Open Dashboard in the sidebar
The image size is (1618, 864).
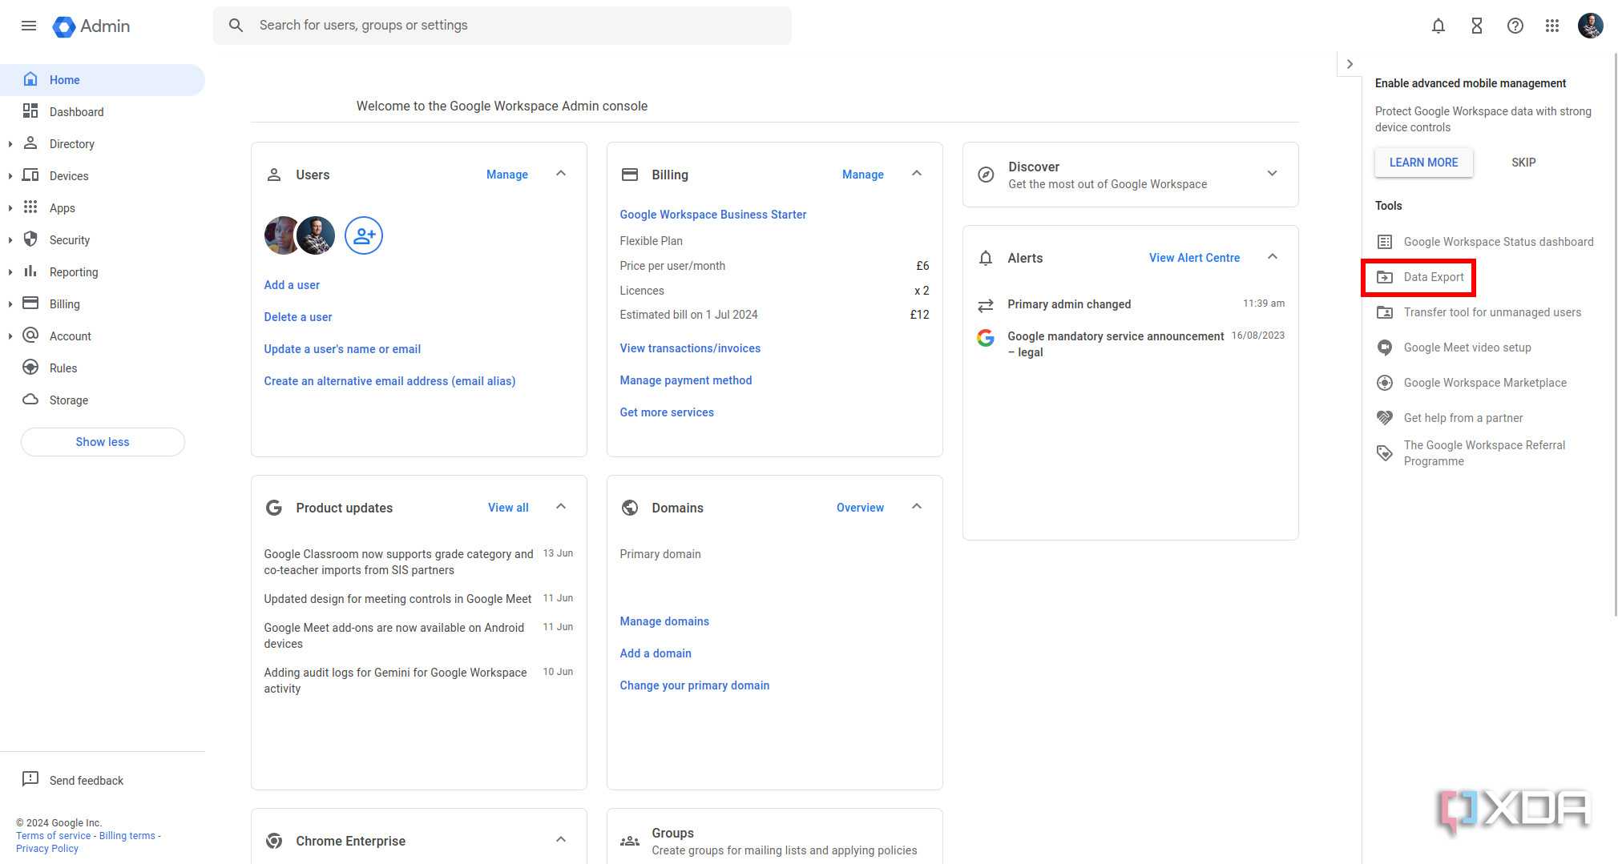click(103, 112)
